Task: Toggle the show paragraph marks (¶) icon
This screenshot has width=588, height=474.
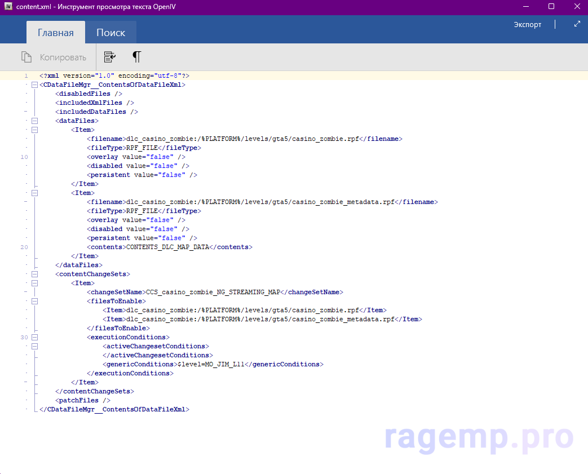Action: [x=136, y=57]
